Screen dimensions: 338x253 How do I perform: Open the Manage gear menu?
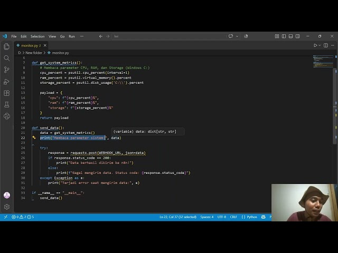pyautogui.click(x=7, y=207)
